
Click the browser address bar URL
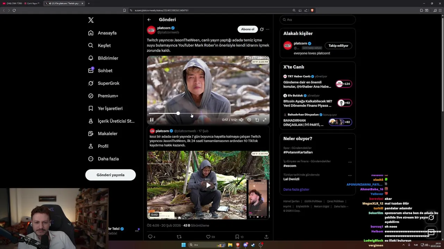point(162,10)
